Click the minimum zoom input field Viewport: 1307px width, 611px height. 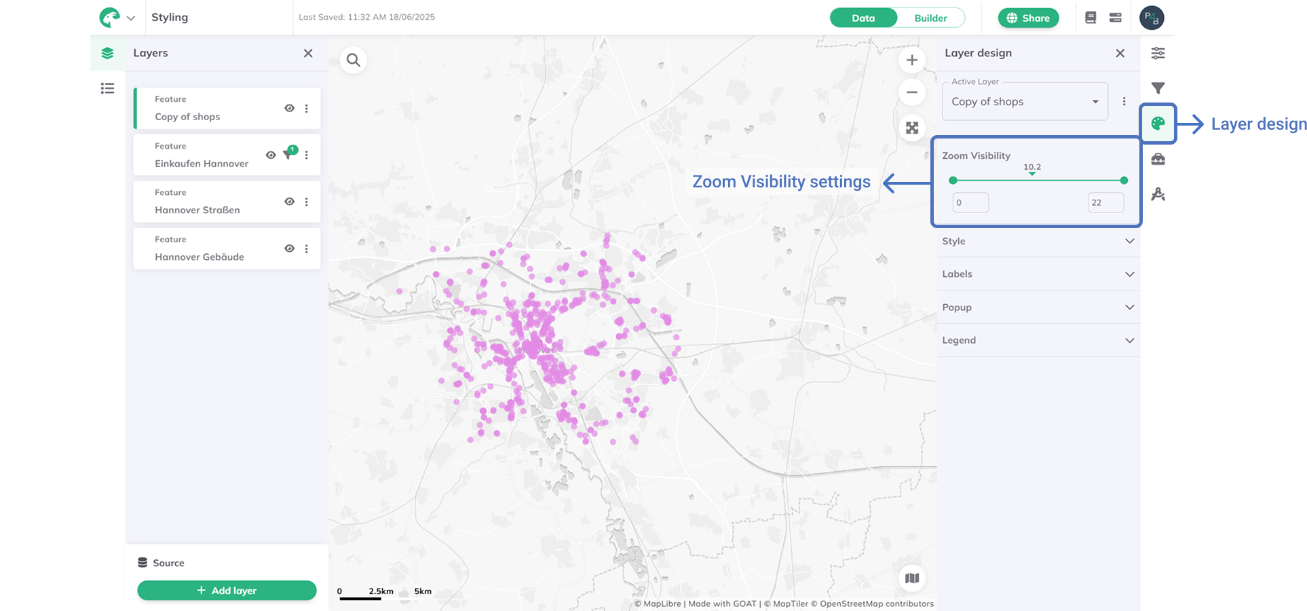click(x=970, y=202)
